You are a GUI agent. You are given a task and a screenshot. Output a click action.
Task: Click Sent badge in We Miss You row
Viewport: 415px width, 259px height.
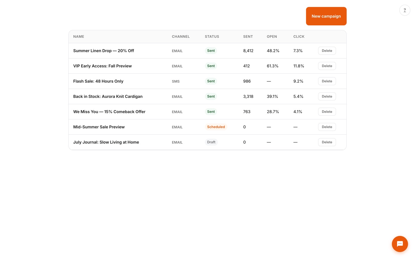tap(211, 112)
